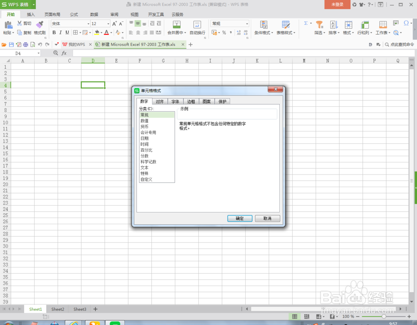Viewport: 417px width, 325px height.
Task: Switch to the Sheet2 tab
Action: pos(58,309)
